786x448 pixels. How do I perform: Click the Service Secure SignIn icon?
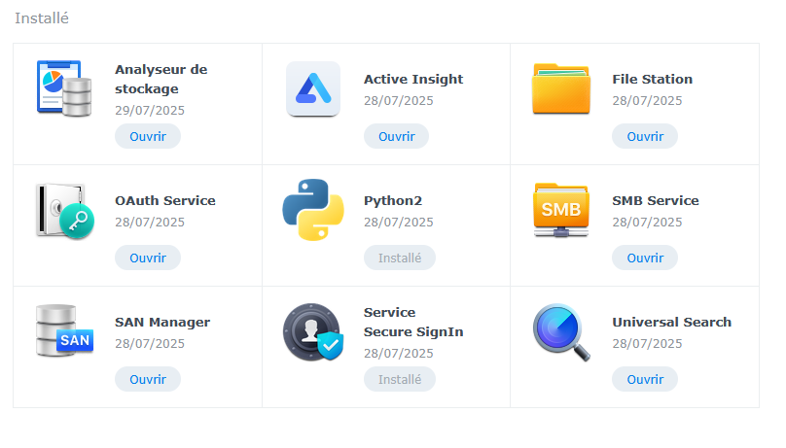[x=313, y=331]
